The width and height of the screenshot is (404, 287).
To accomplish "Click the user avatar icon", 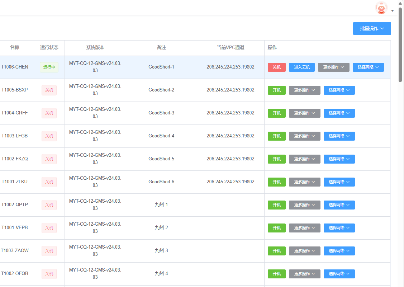I will [381, 8].
